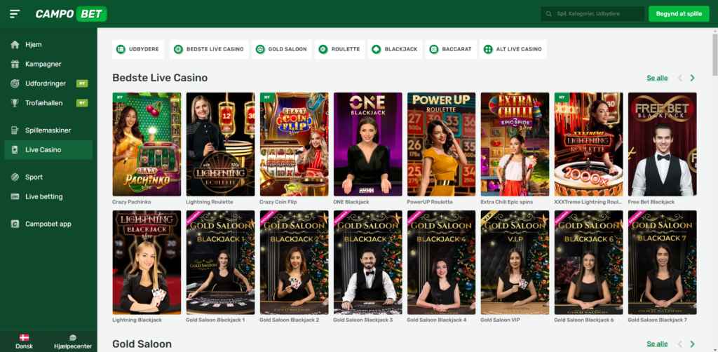Click Se alle for Bedste Live Casino
The height and width of the screenshot is (352, 718).
(657, 78)
